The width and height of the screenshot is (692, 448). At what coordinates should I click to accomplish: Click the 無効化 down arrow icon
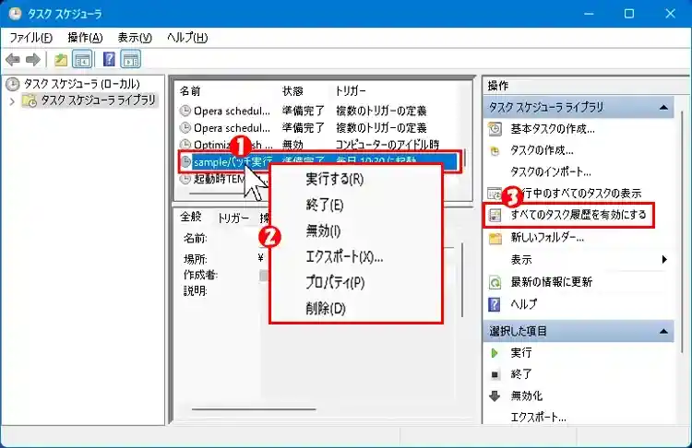(495, 395)
